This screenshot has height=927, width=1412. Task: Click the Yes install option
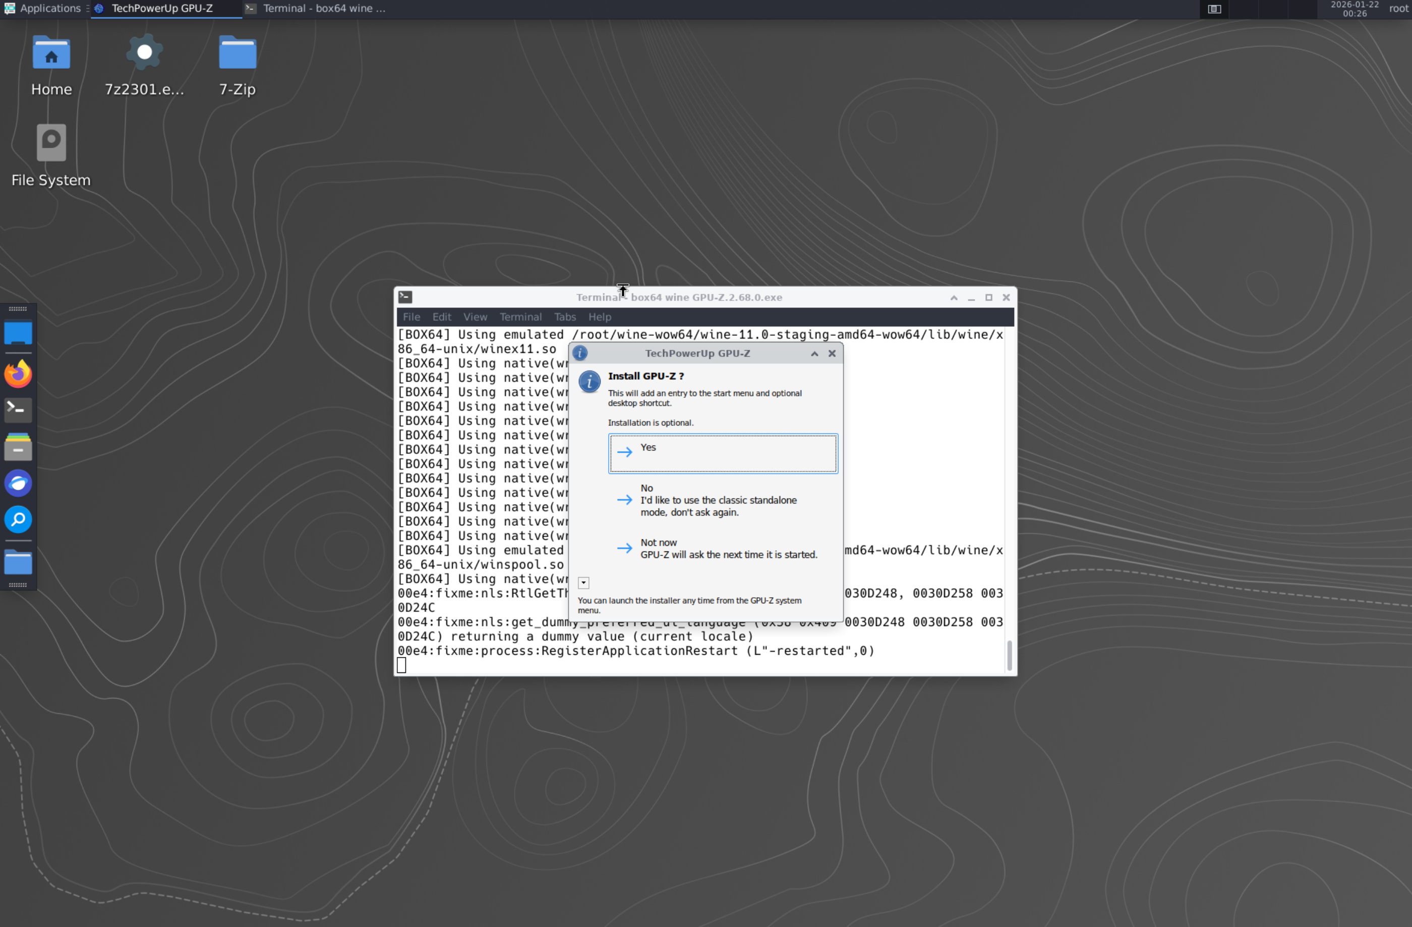tap(723, 453)
